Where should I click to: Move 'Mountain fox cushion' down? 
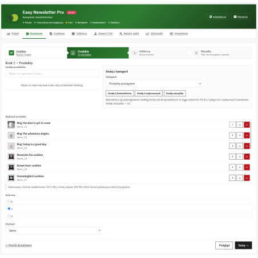[240, 157]
